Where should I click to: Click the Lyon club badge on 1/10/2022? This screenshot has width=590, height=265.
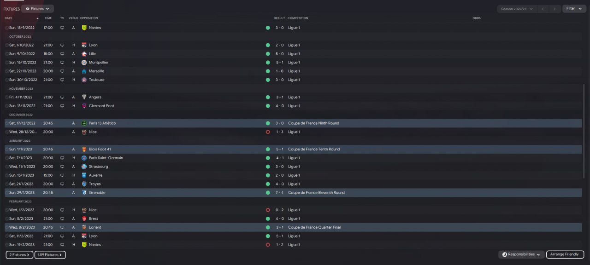click(x=84, y=45)
